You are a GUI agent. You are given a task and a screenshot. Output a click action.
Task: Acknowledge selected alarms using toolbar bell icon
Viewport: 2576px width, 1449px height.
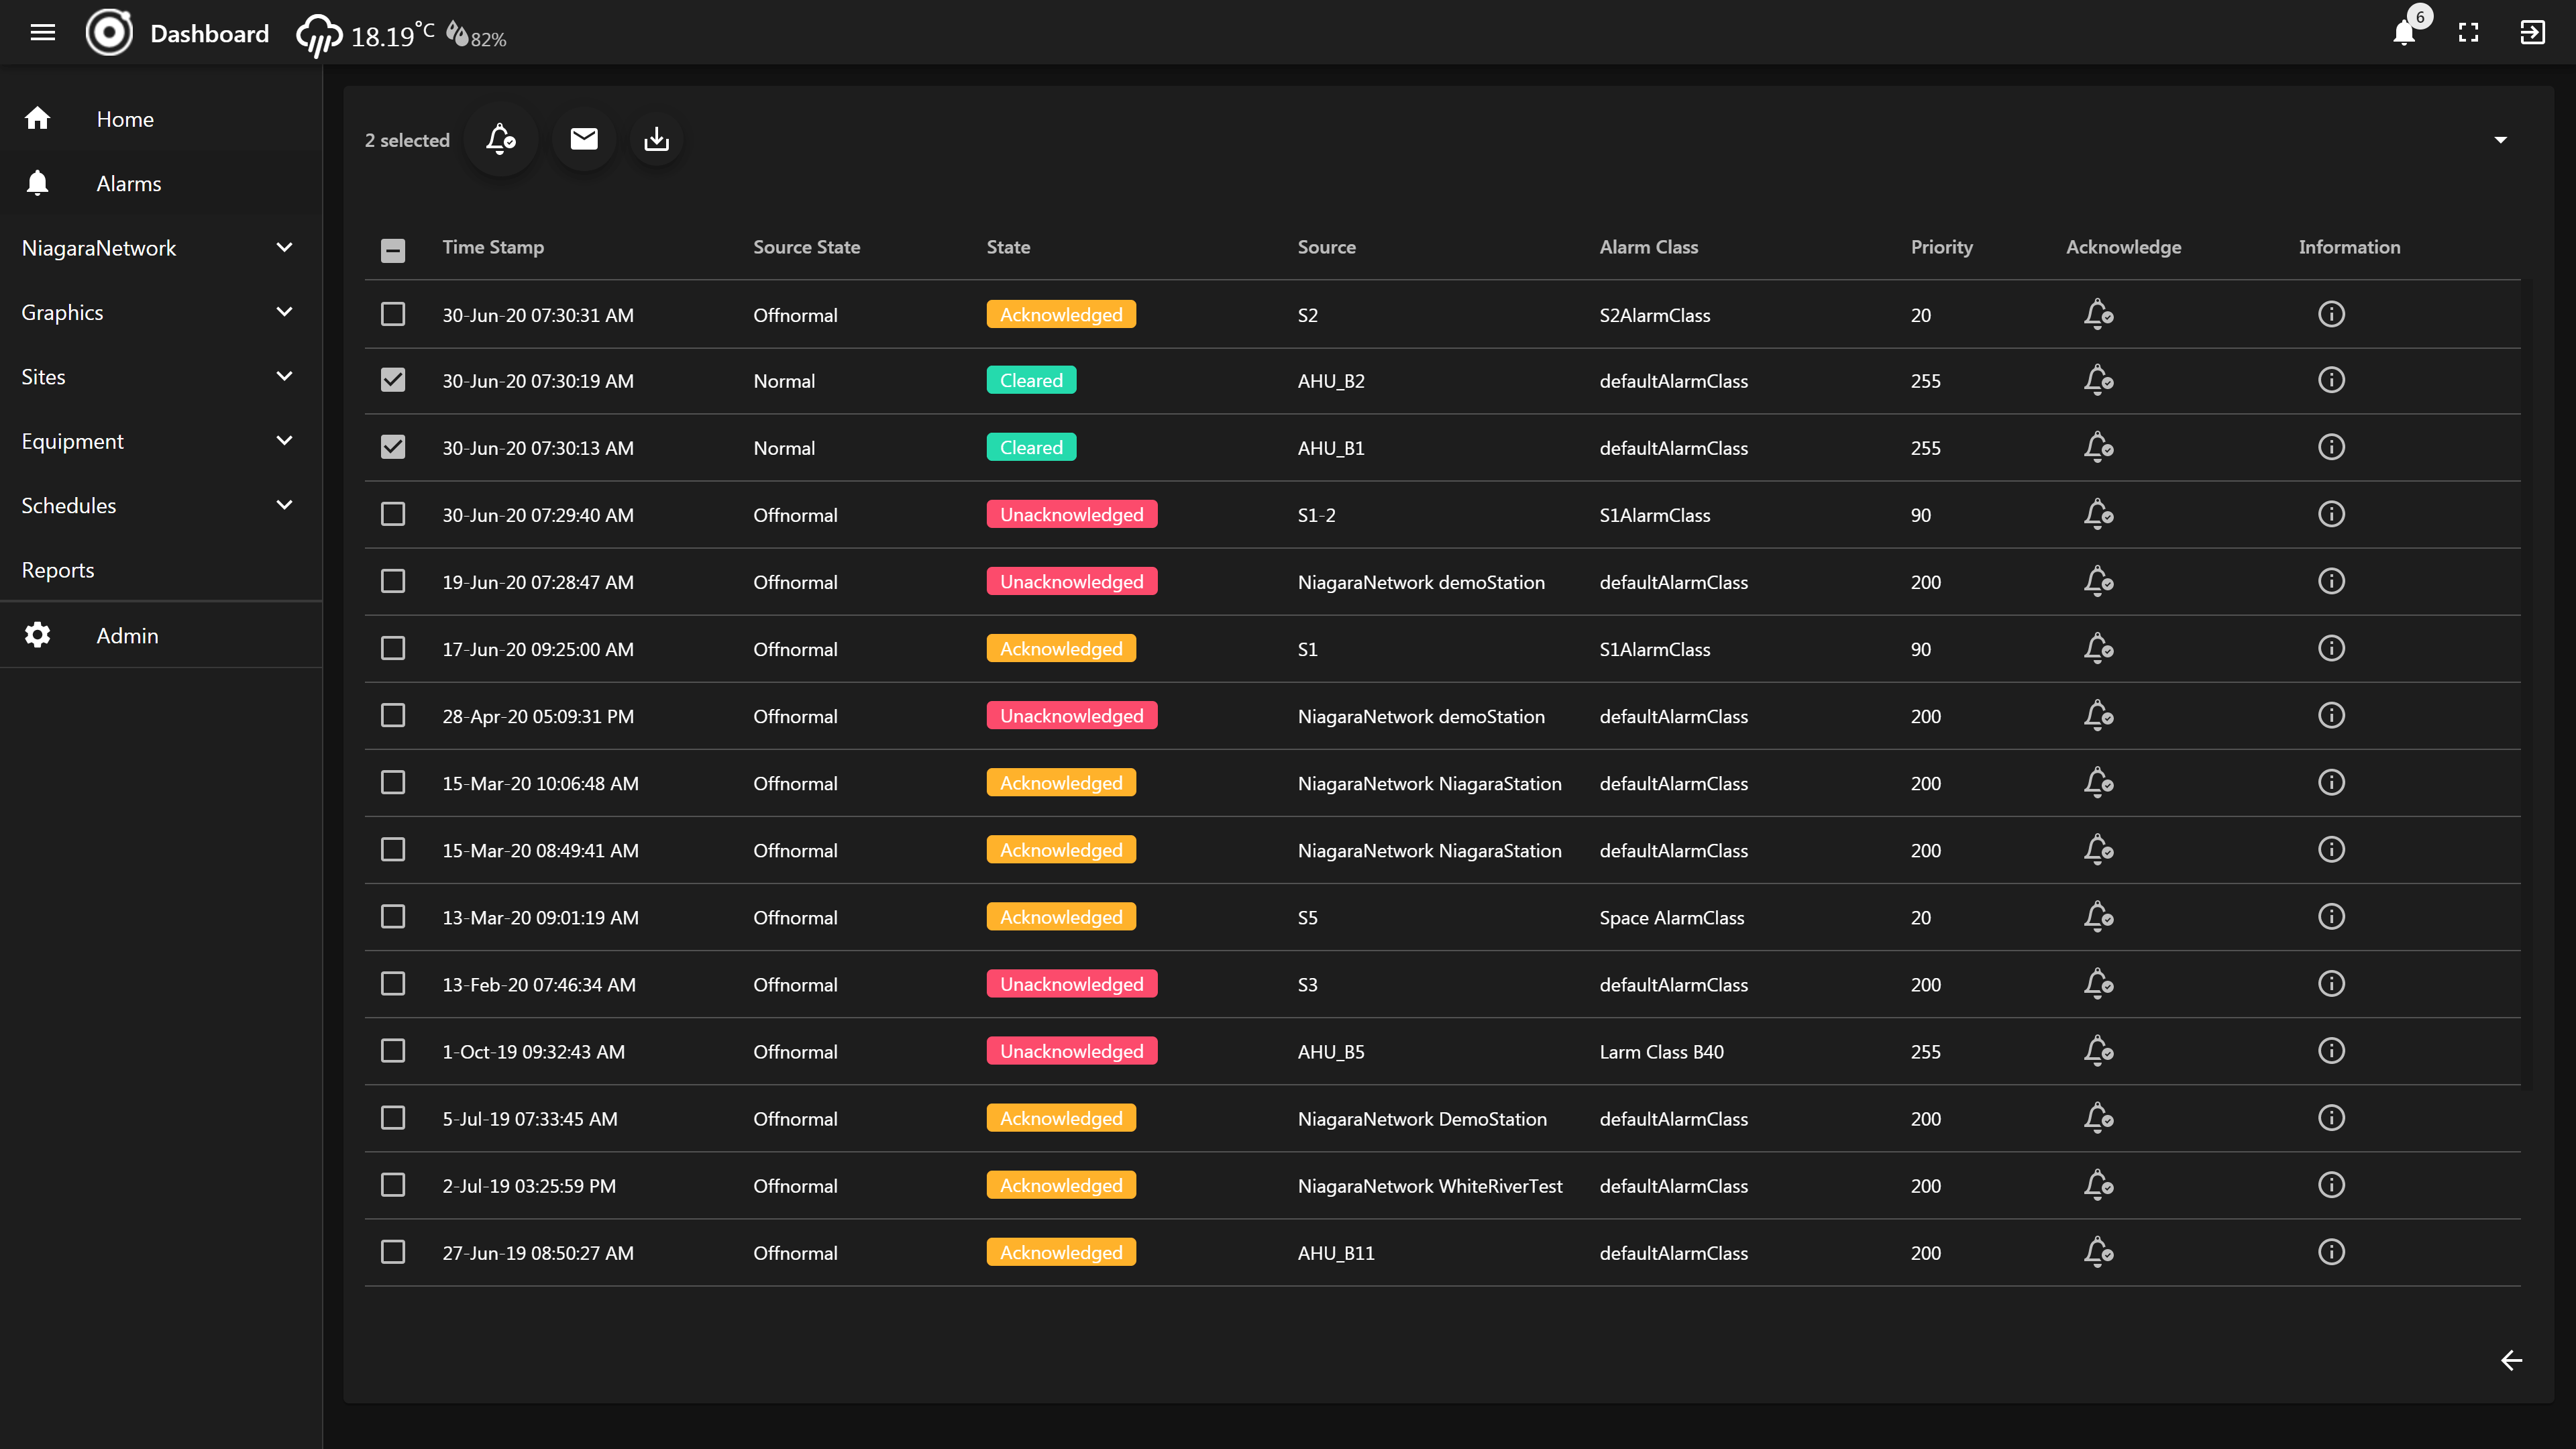coord(500,139)
